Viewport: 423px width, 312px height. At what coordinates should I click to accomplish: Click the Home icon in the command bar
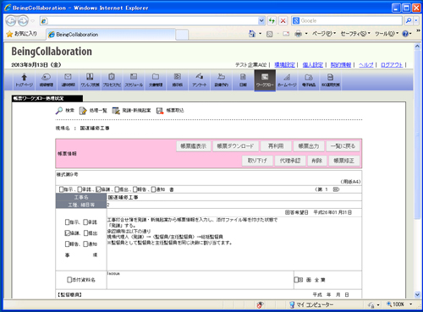252,34
